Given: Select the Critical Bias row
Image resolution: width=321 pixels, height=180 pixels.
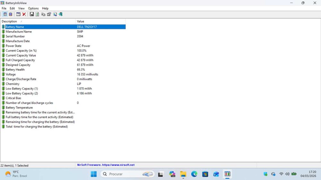Looking at the screenshot, I should click(64, 98).
